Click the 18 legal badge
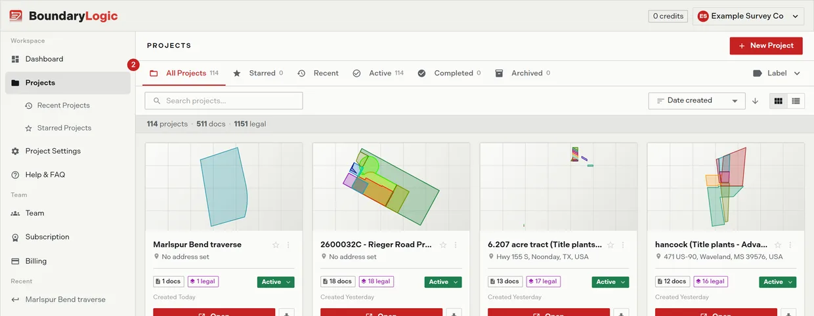 click(x=376, y=282)
